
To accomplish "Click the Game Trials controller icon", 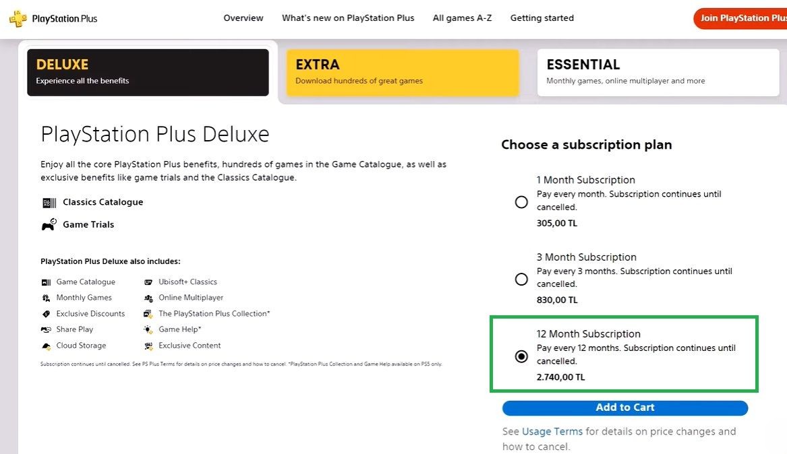I will tap(49, 225).
